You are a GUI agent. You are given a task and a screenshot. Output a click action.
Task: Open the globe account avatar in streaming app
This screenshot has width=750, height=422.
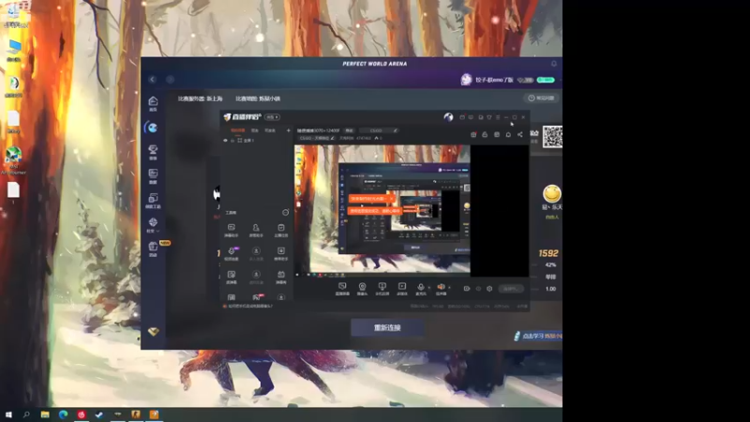click(x=448, y=117)
